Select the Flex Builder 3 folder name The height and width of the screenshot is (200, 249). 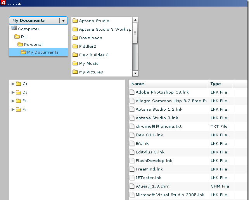(x=94, y=55)
